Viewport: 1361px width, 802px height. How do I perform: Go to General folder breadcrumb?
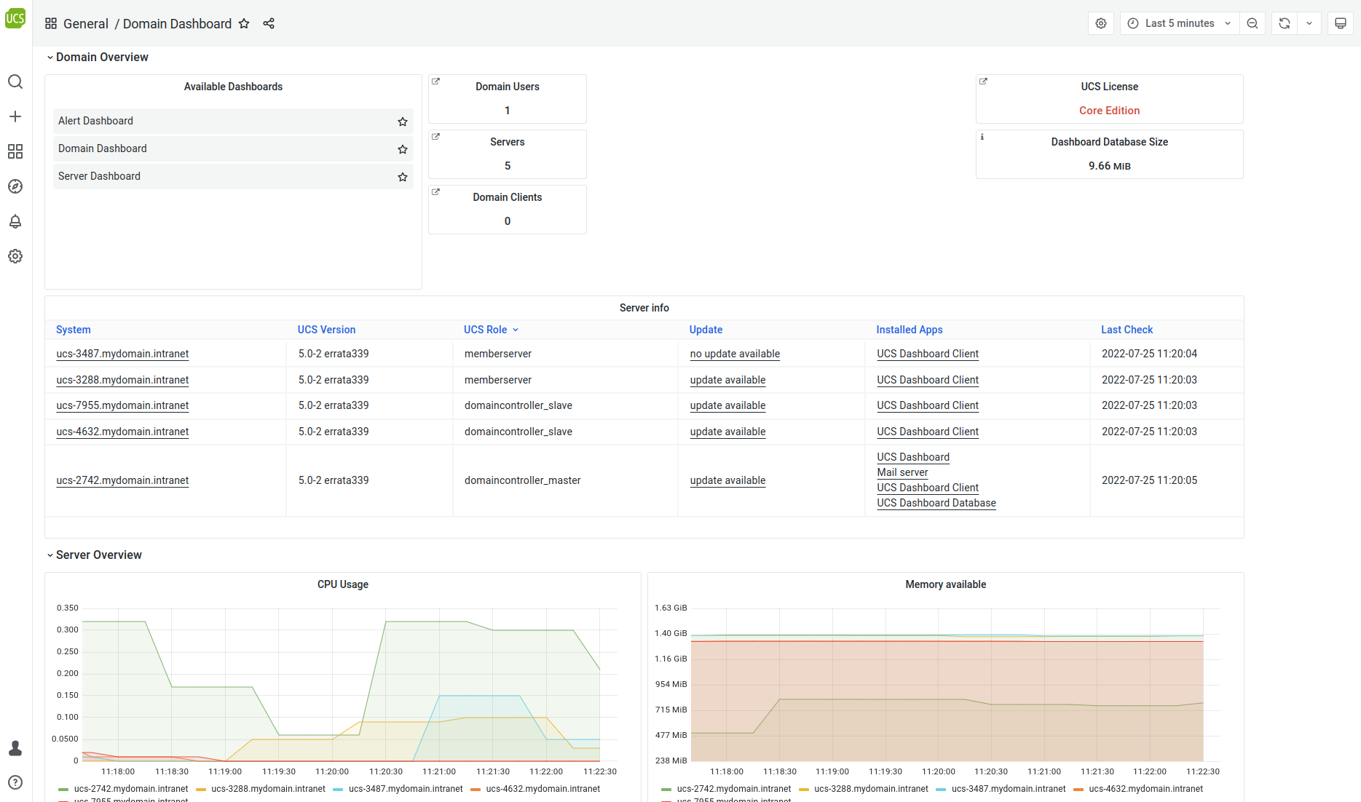(86, 23)
